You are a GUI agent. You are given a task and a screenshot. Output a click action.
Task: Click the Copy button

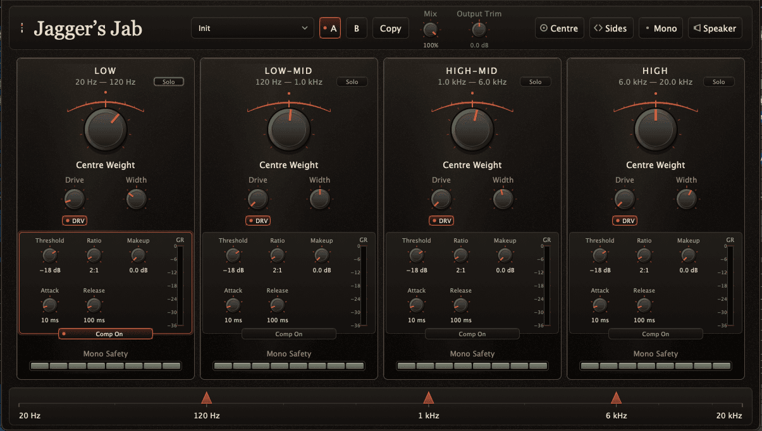391,28
